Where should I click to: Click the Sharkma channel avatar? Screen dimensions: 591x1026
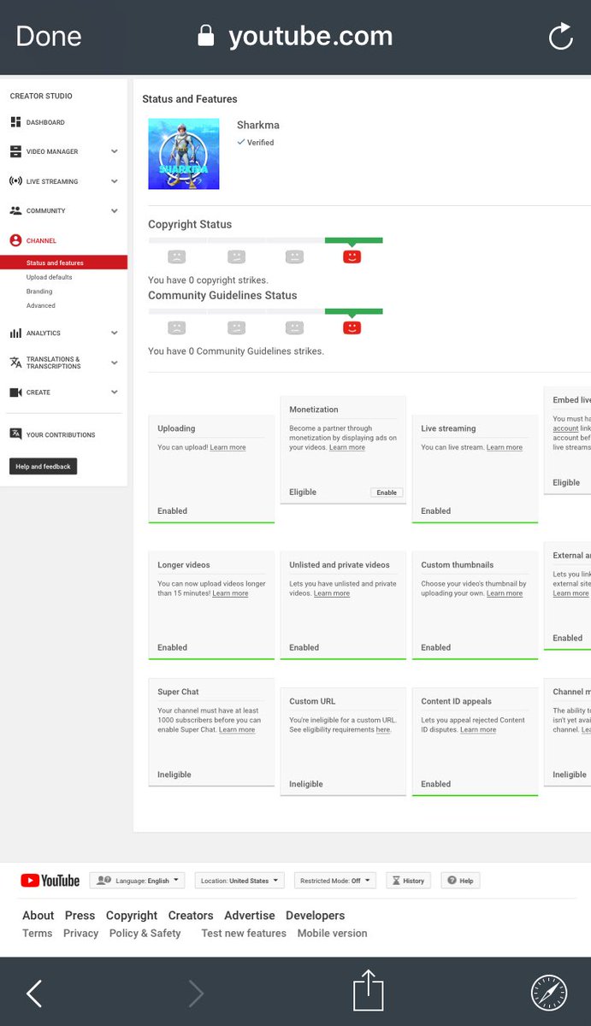pyautogui.click(x=184, y=154)
